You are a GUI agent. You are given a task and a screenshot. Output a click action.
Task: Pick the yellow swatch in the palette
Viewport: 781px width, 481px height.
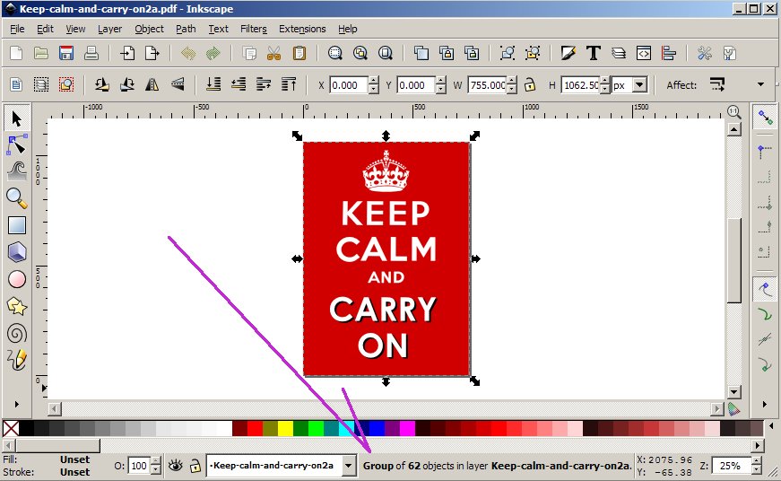point(285,429)
